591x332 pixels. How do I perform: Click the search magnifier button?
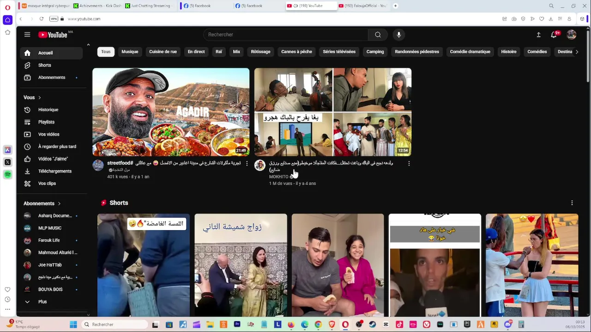(378, 35)
